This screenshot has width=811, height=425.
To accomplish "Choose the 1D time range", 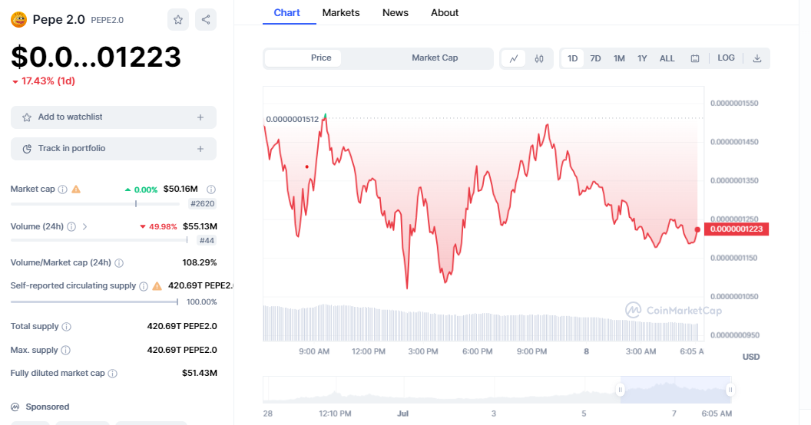I will (572, 58).
